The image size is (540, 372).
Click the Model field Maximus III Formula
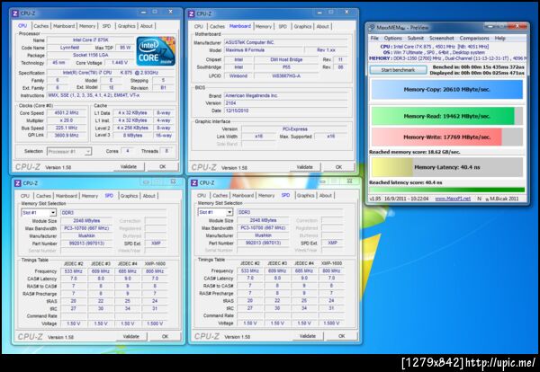click(x=263, y=50)
